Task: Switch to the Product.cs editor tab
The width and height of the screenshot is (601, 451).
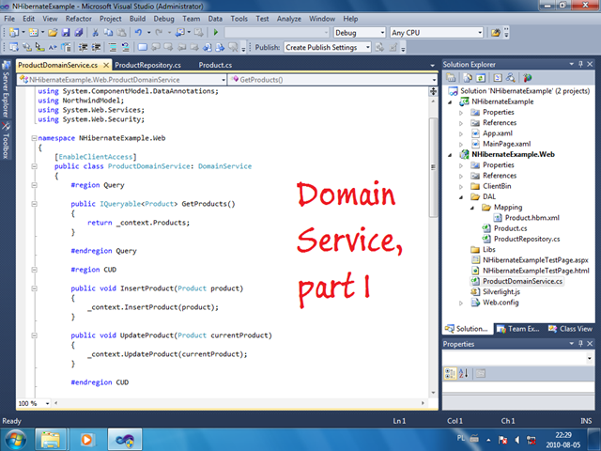Action: point(215,65)
